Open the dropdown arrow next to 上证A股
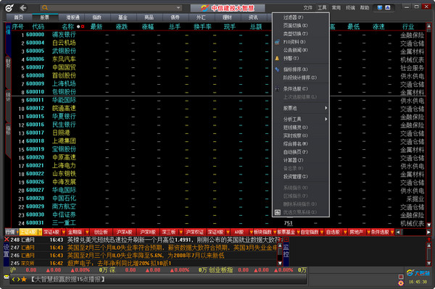The image size is (435, 289). click(x=39, y=232)
